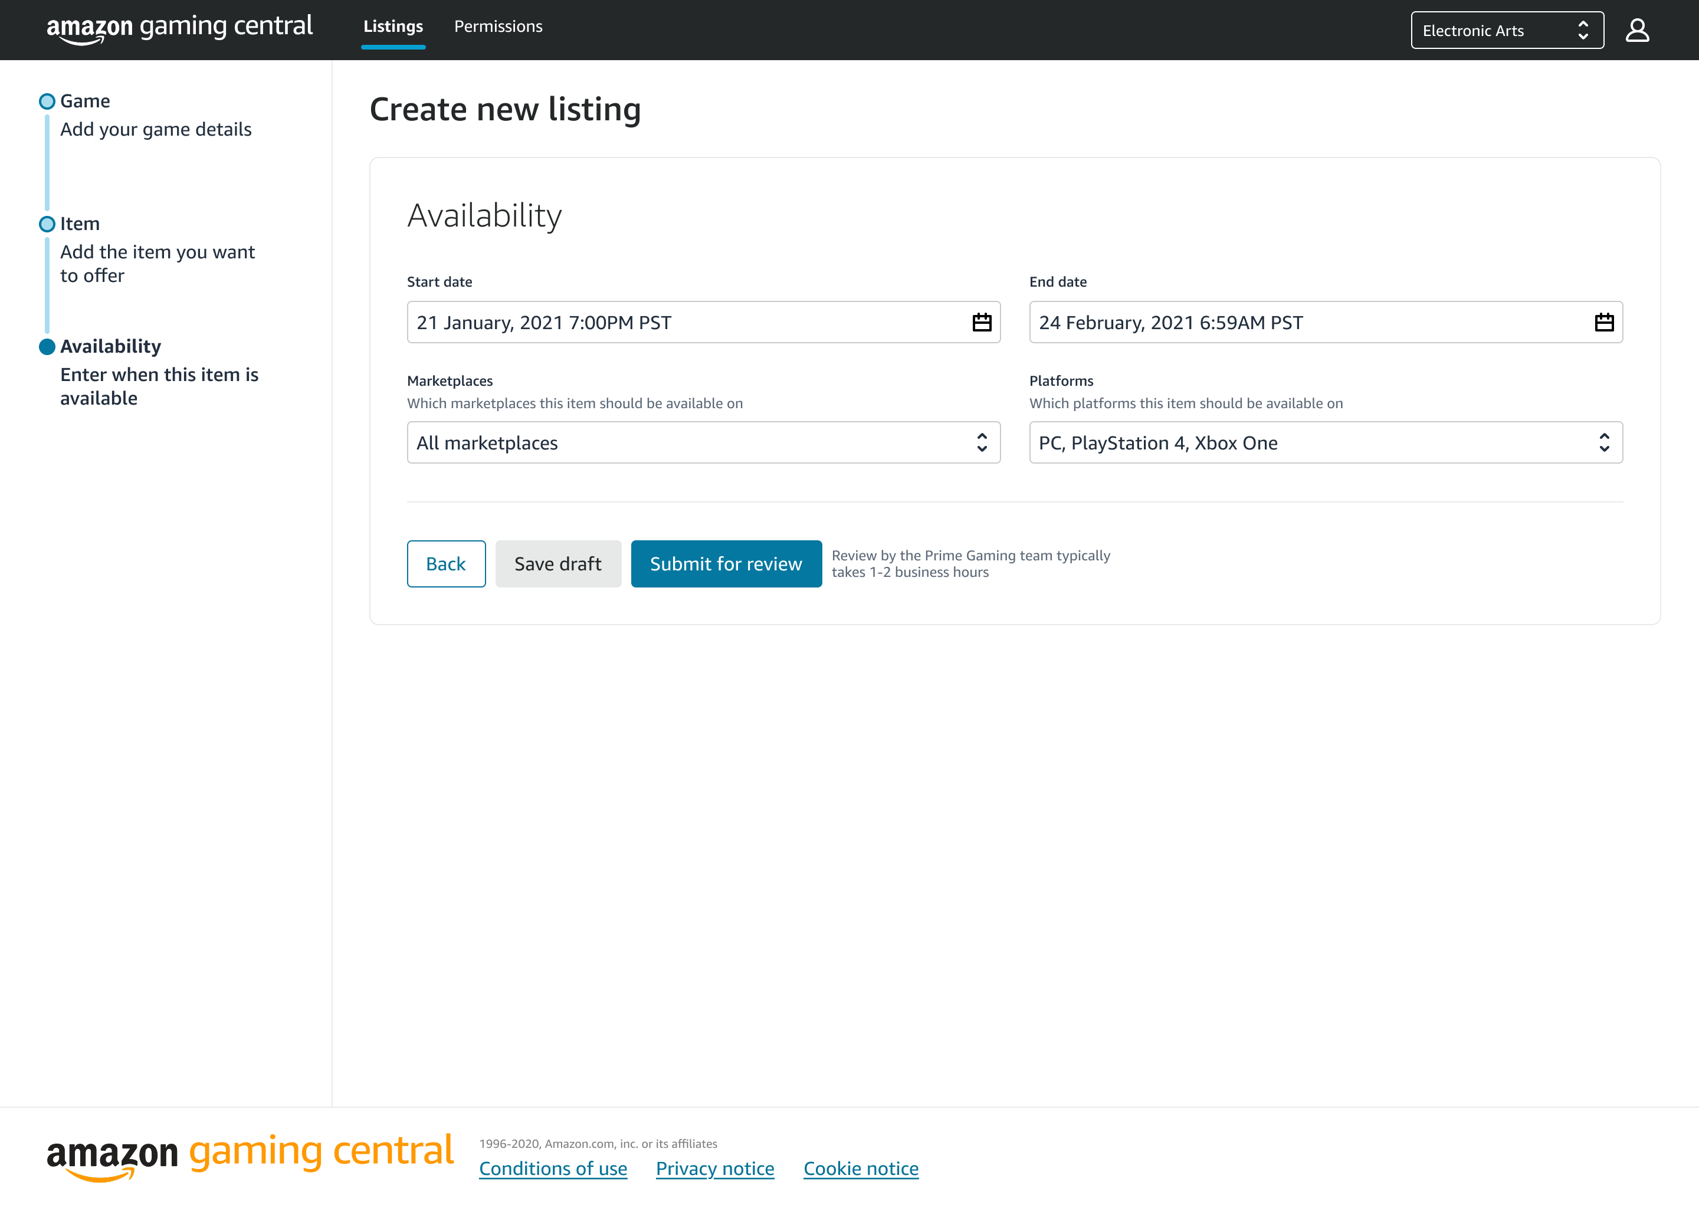The image size is (1699, 1208).
Task: Go to the Game step in sidebar
Action: point(85,101)
